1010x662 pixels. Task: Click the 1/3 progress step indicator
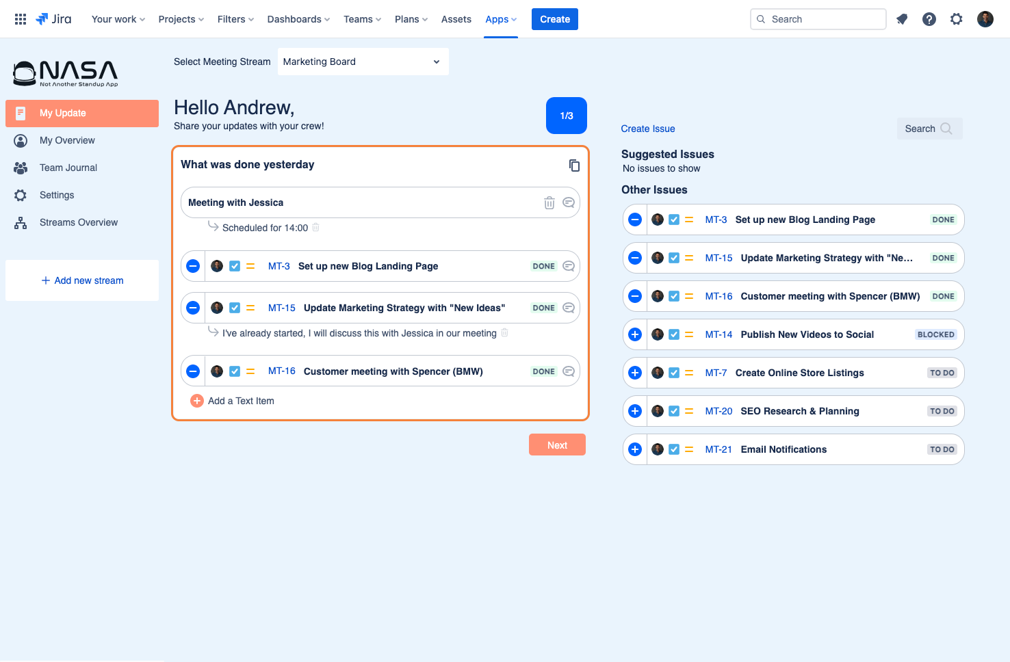567,116
